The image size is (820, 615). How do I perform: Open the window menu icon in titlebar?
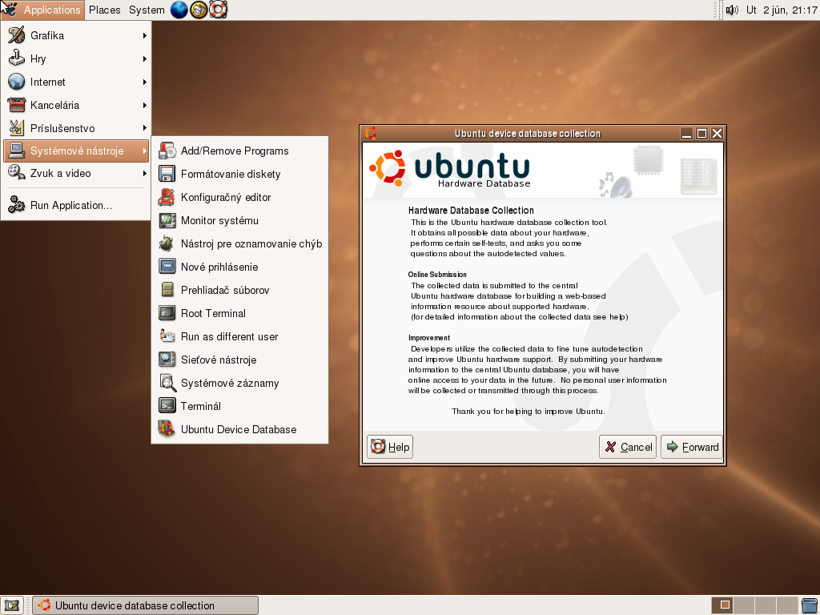[371, 134]
